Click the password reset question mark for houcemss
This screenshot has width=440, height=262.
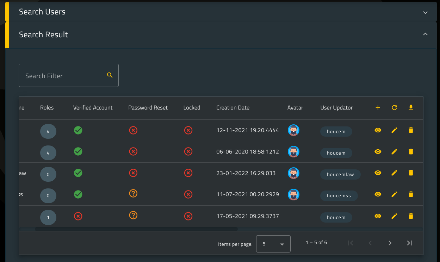[133, 193]
